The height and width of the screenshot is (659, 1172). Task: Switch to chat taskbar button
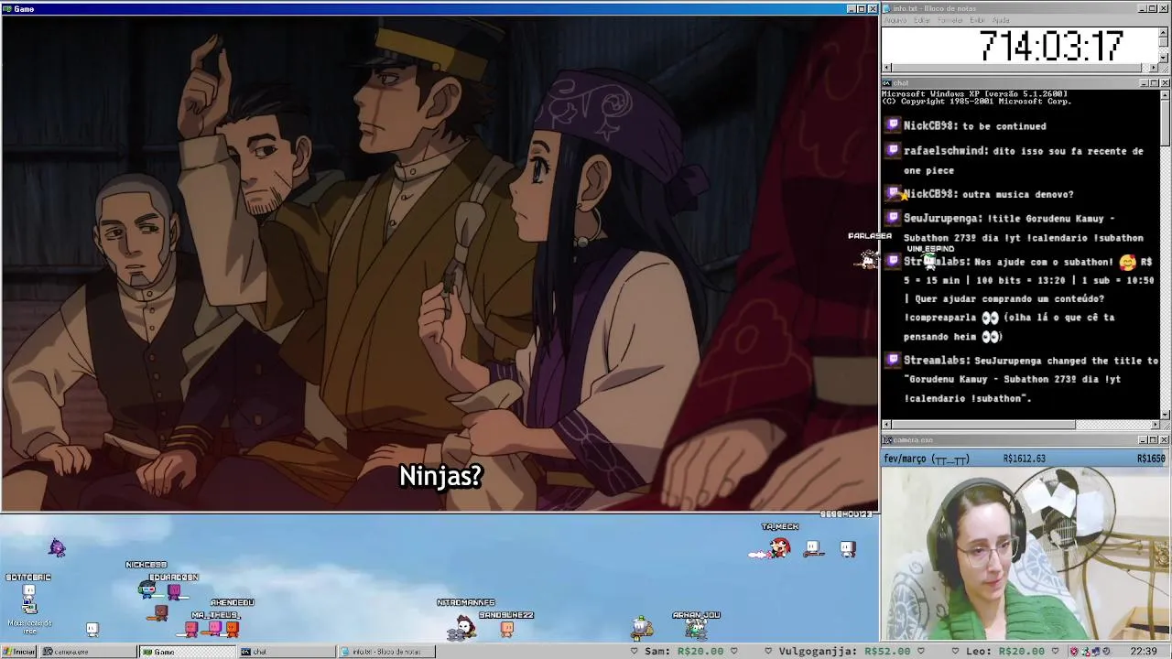click(286, 652)
